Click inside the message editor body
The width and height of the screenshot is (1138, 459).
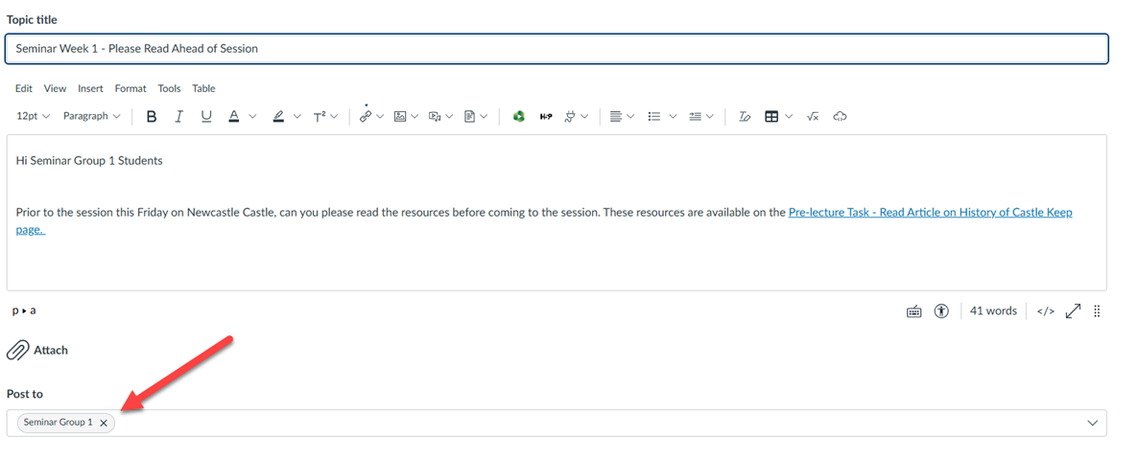tap(557, 213)
